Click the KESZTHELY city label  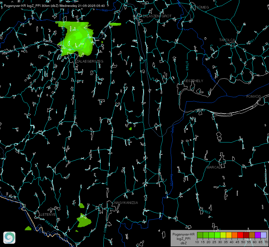193,81
